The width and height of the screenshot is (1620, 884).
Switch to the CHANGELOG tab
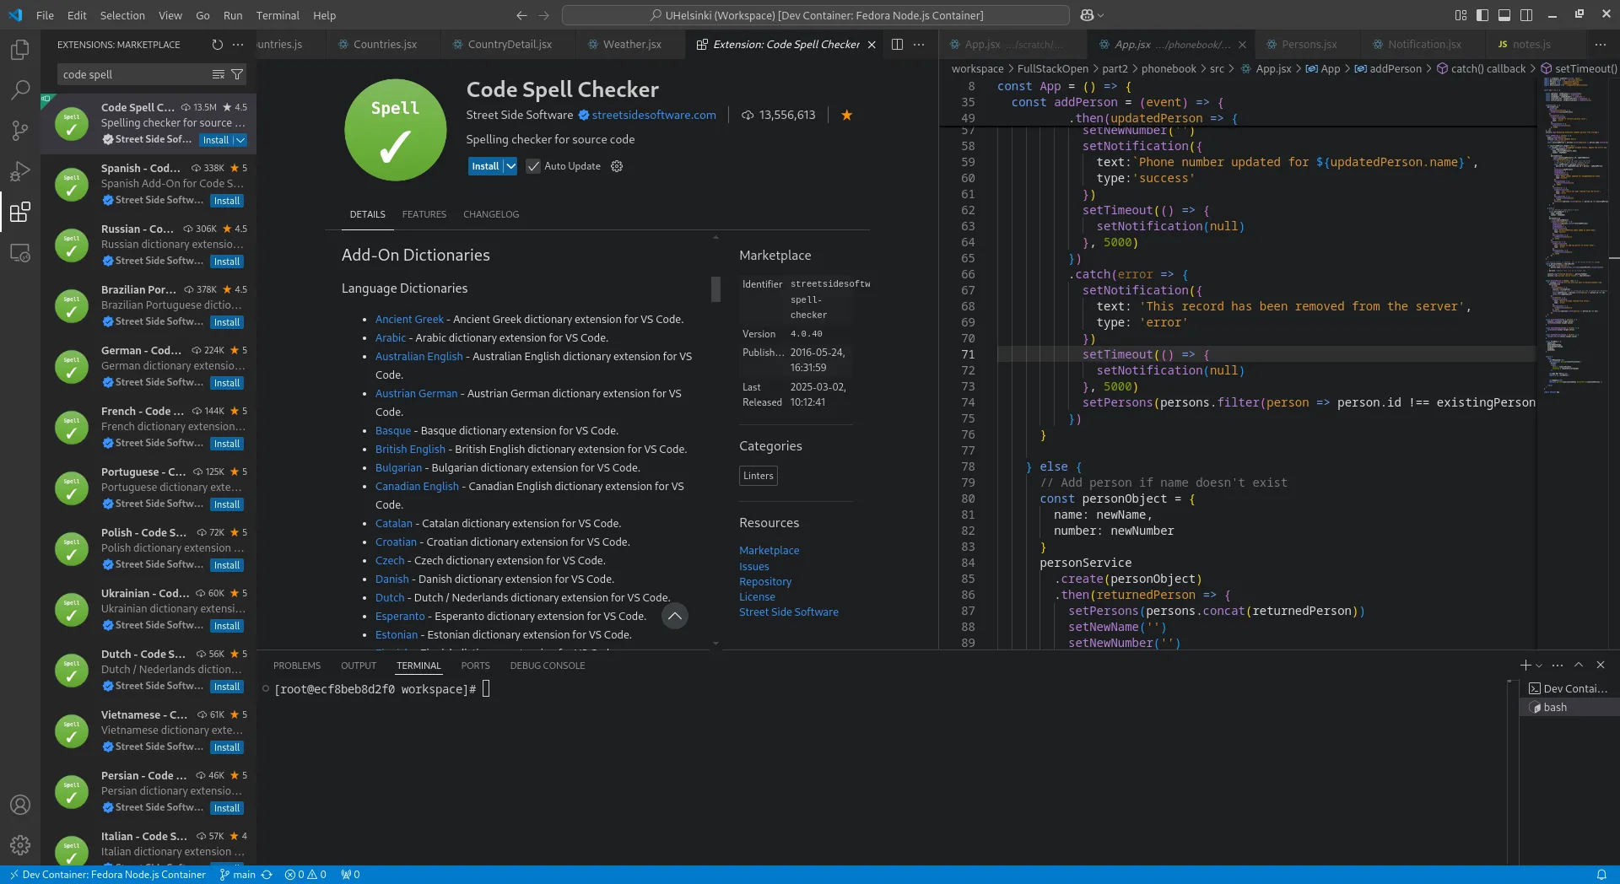coord(490,214)
